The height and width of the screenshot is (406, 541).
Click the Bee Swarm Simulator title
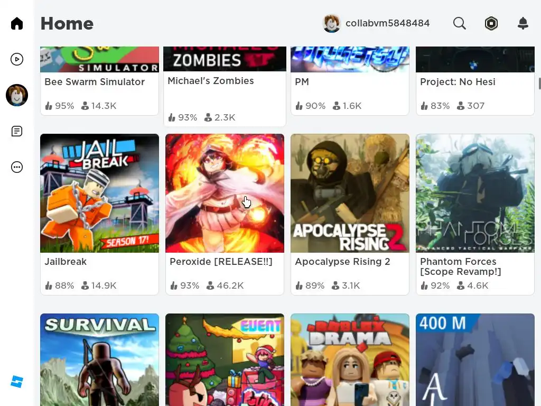(95, 82)
